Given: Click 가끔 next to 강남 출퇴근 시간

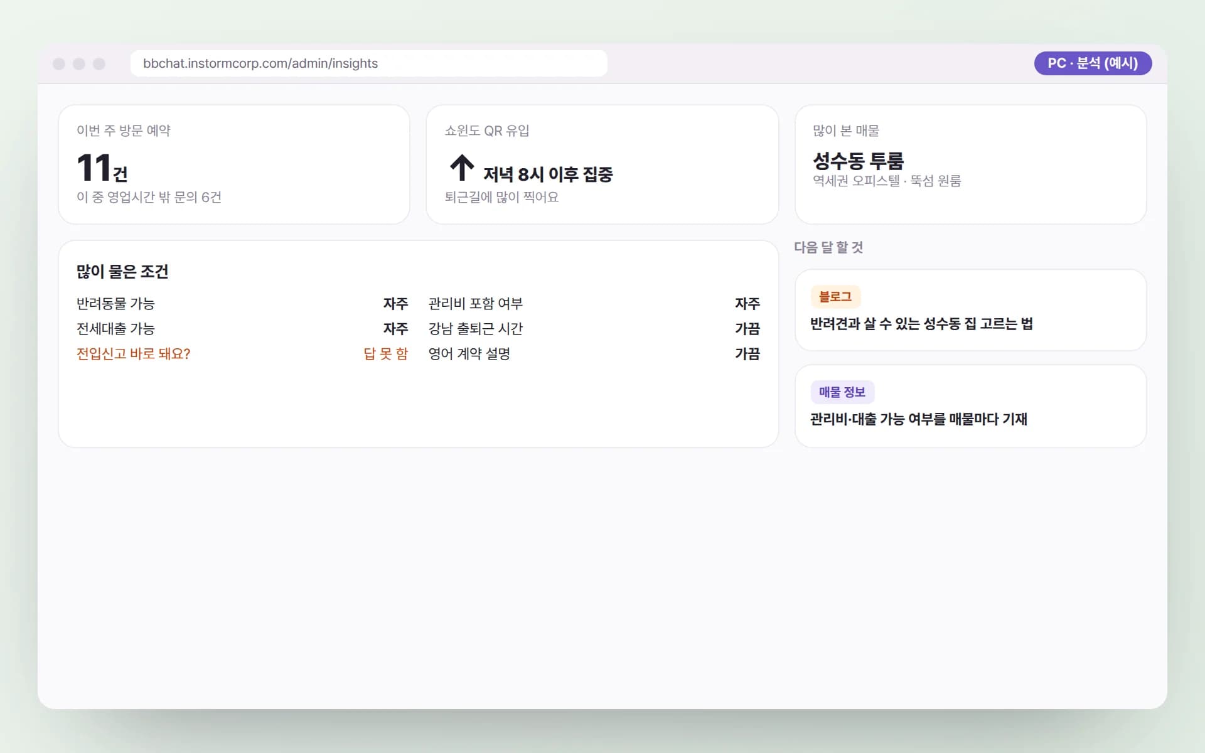Looking at the screenshot, I should (747, 329).
